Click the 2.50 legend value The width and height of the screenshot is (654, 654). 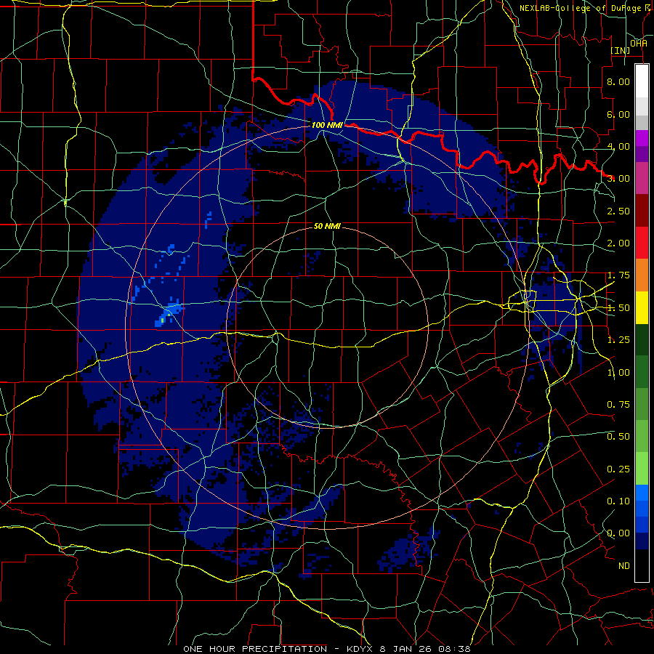pyautogui.click(x=618, y=211)
